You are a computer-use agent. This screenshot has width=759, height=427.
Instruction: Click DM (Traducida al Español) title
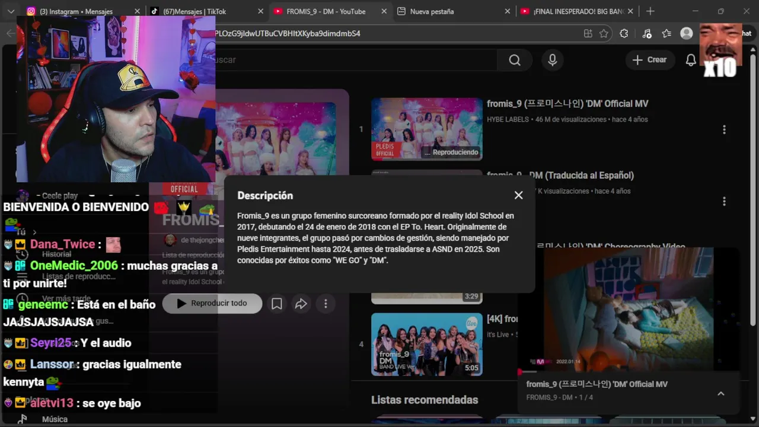click(560, 176)
